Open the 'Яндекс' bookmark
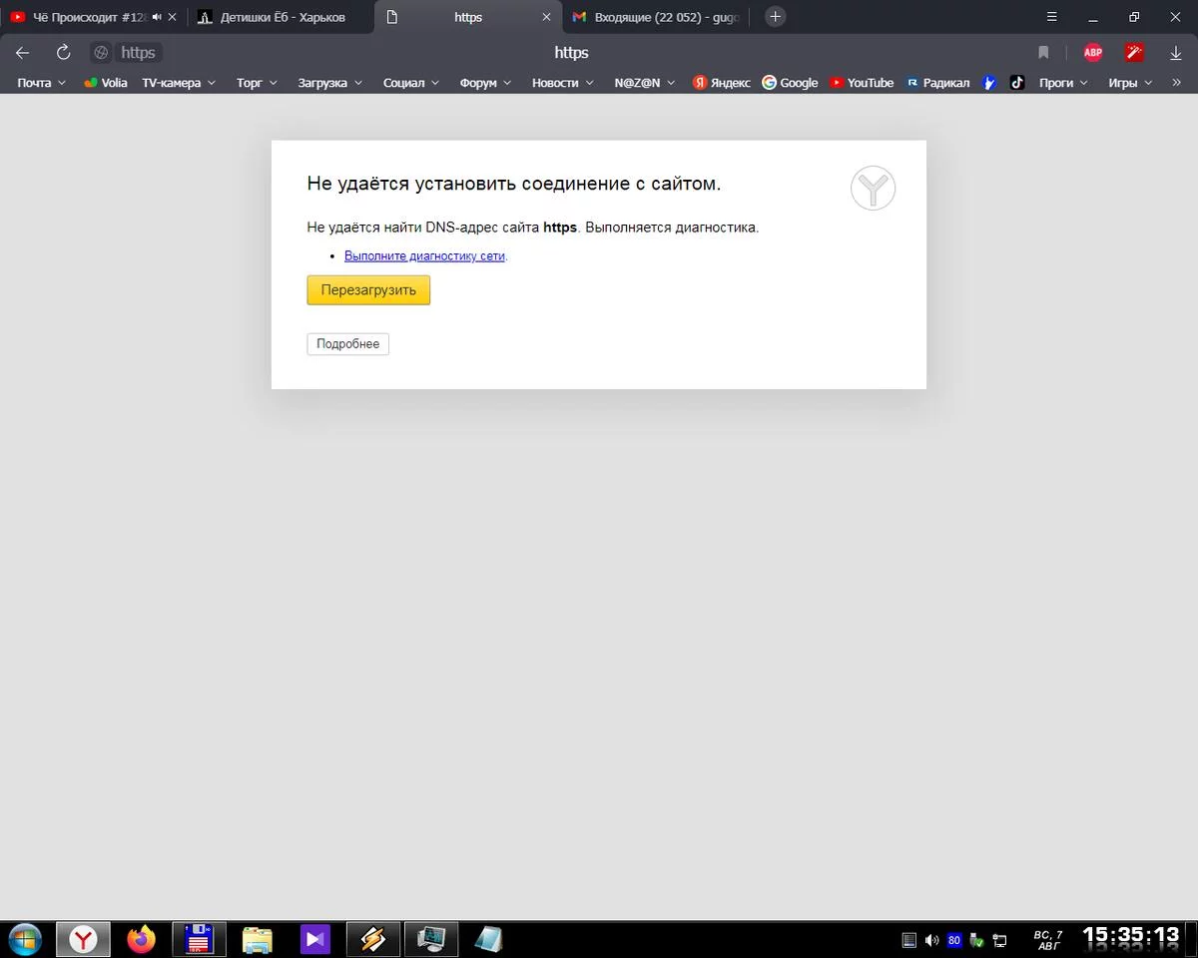 point(722,83)
